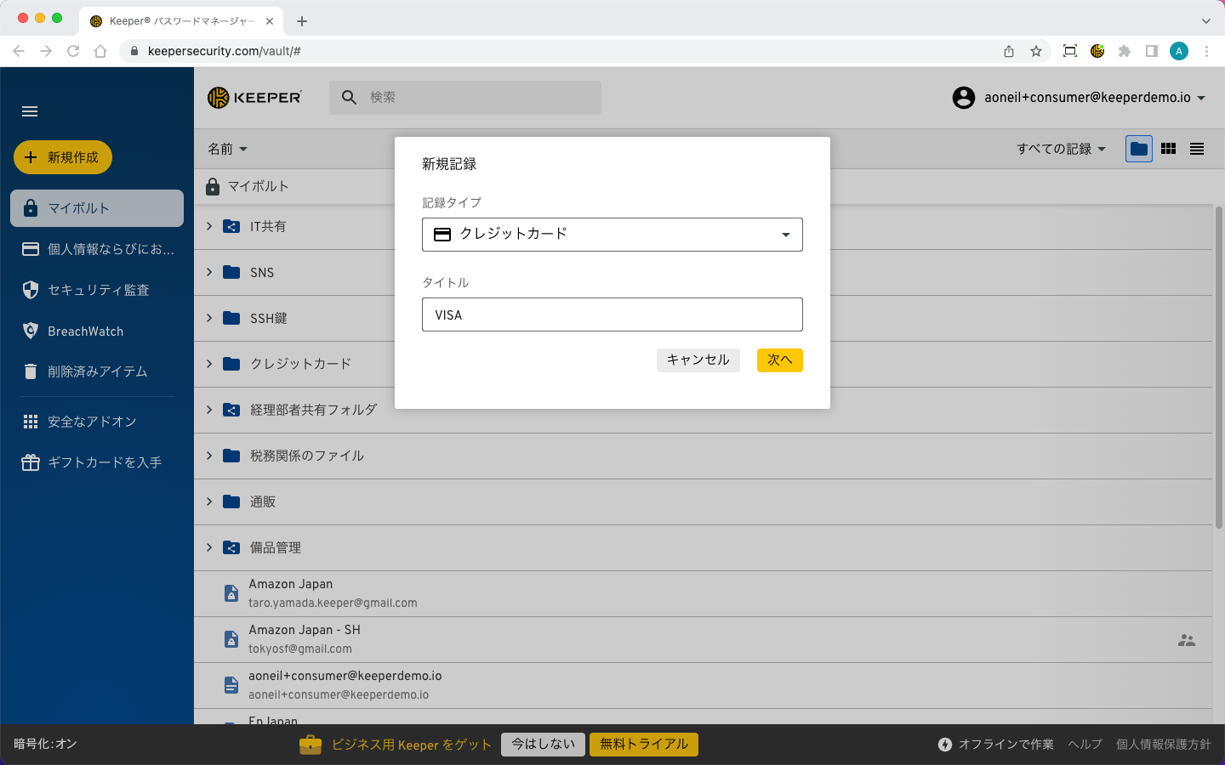Expand the 通販 folder chevron
The height and width of the screenshot is (765, 1225).
[209, 501]
